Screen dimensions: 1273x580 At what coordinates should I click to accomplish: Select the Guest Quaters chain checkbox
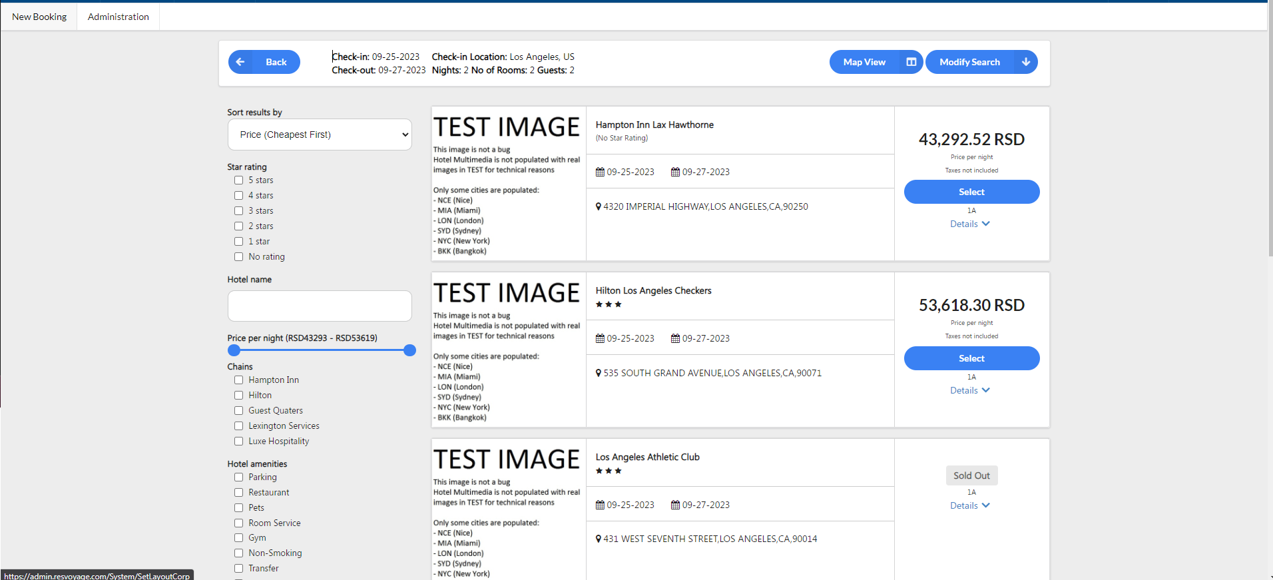coord(238,411)
